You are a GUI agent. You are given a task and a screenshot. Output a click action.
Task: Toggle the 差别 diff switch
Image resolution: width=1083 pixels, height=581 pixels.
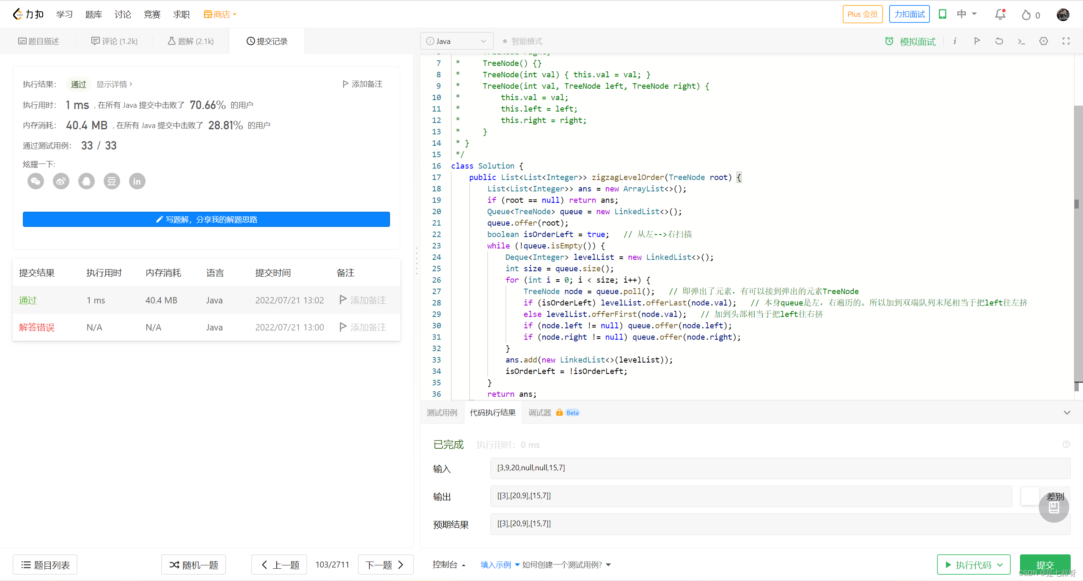point(1031,496)
